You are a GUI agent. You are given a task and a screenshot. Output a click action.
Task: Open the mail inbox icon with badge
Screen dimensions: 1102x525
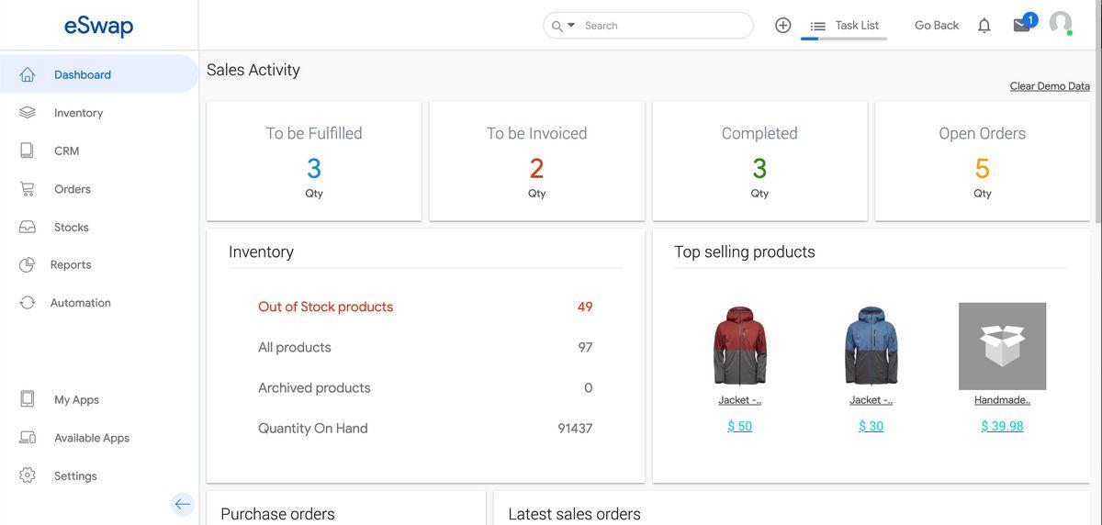pyautogui.click(x=1022, y=26)
